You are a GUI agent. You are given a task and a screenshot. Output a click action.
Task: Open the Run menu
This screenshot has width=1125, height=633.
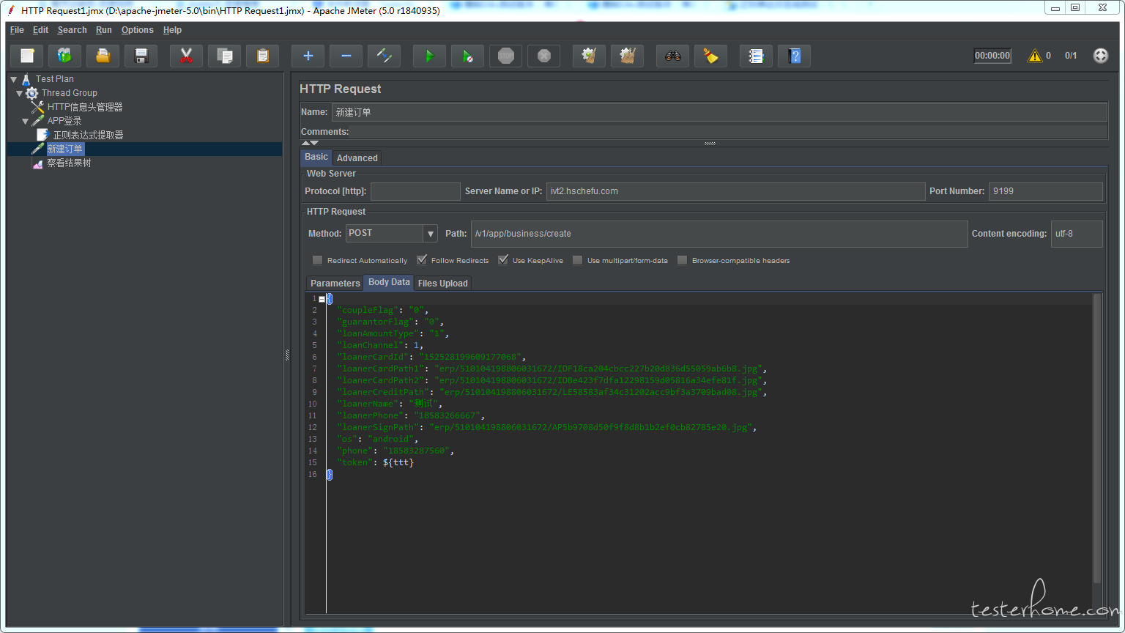(104, 30)
